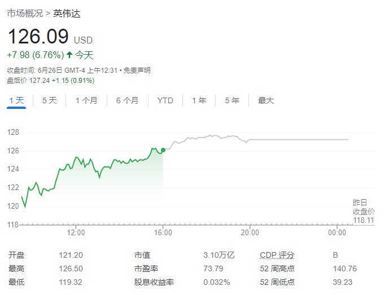The width and height of the screenshot is (389, 295).
Task: Select the 6 个月 range tab
Action: [x=127, y=100]
